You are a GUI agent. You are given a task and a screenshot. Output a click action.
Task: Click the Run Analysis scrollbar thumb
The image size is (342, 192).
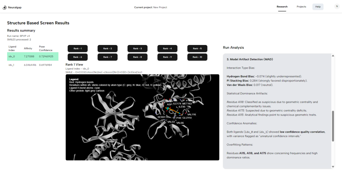333,126
